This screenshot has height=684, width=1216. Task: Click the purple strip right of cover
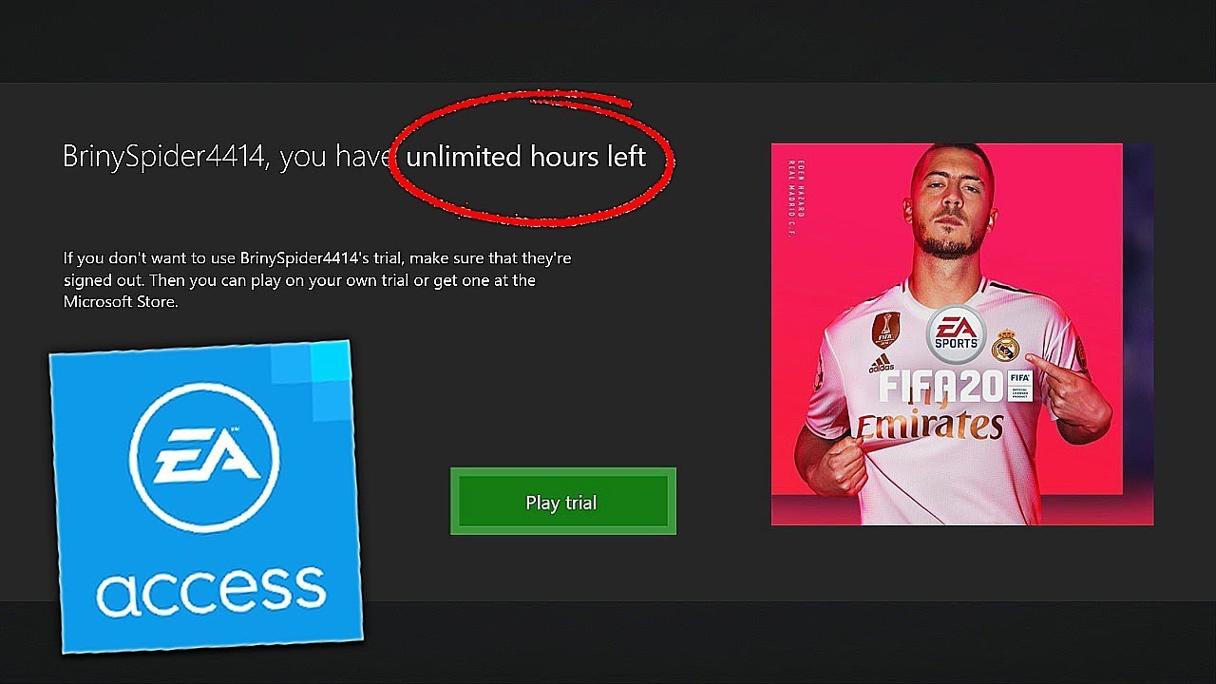pos(1138,334)
